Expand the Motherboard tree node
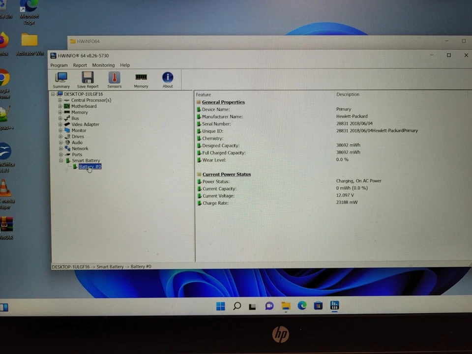This screenshot has height=354, width=472. [60, 106]
